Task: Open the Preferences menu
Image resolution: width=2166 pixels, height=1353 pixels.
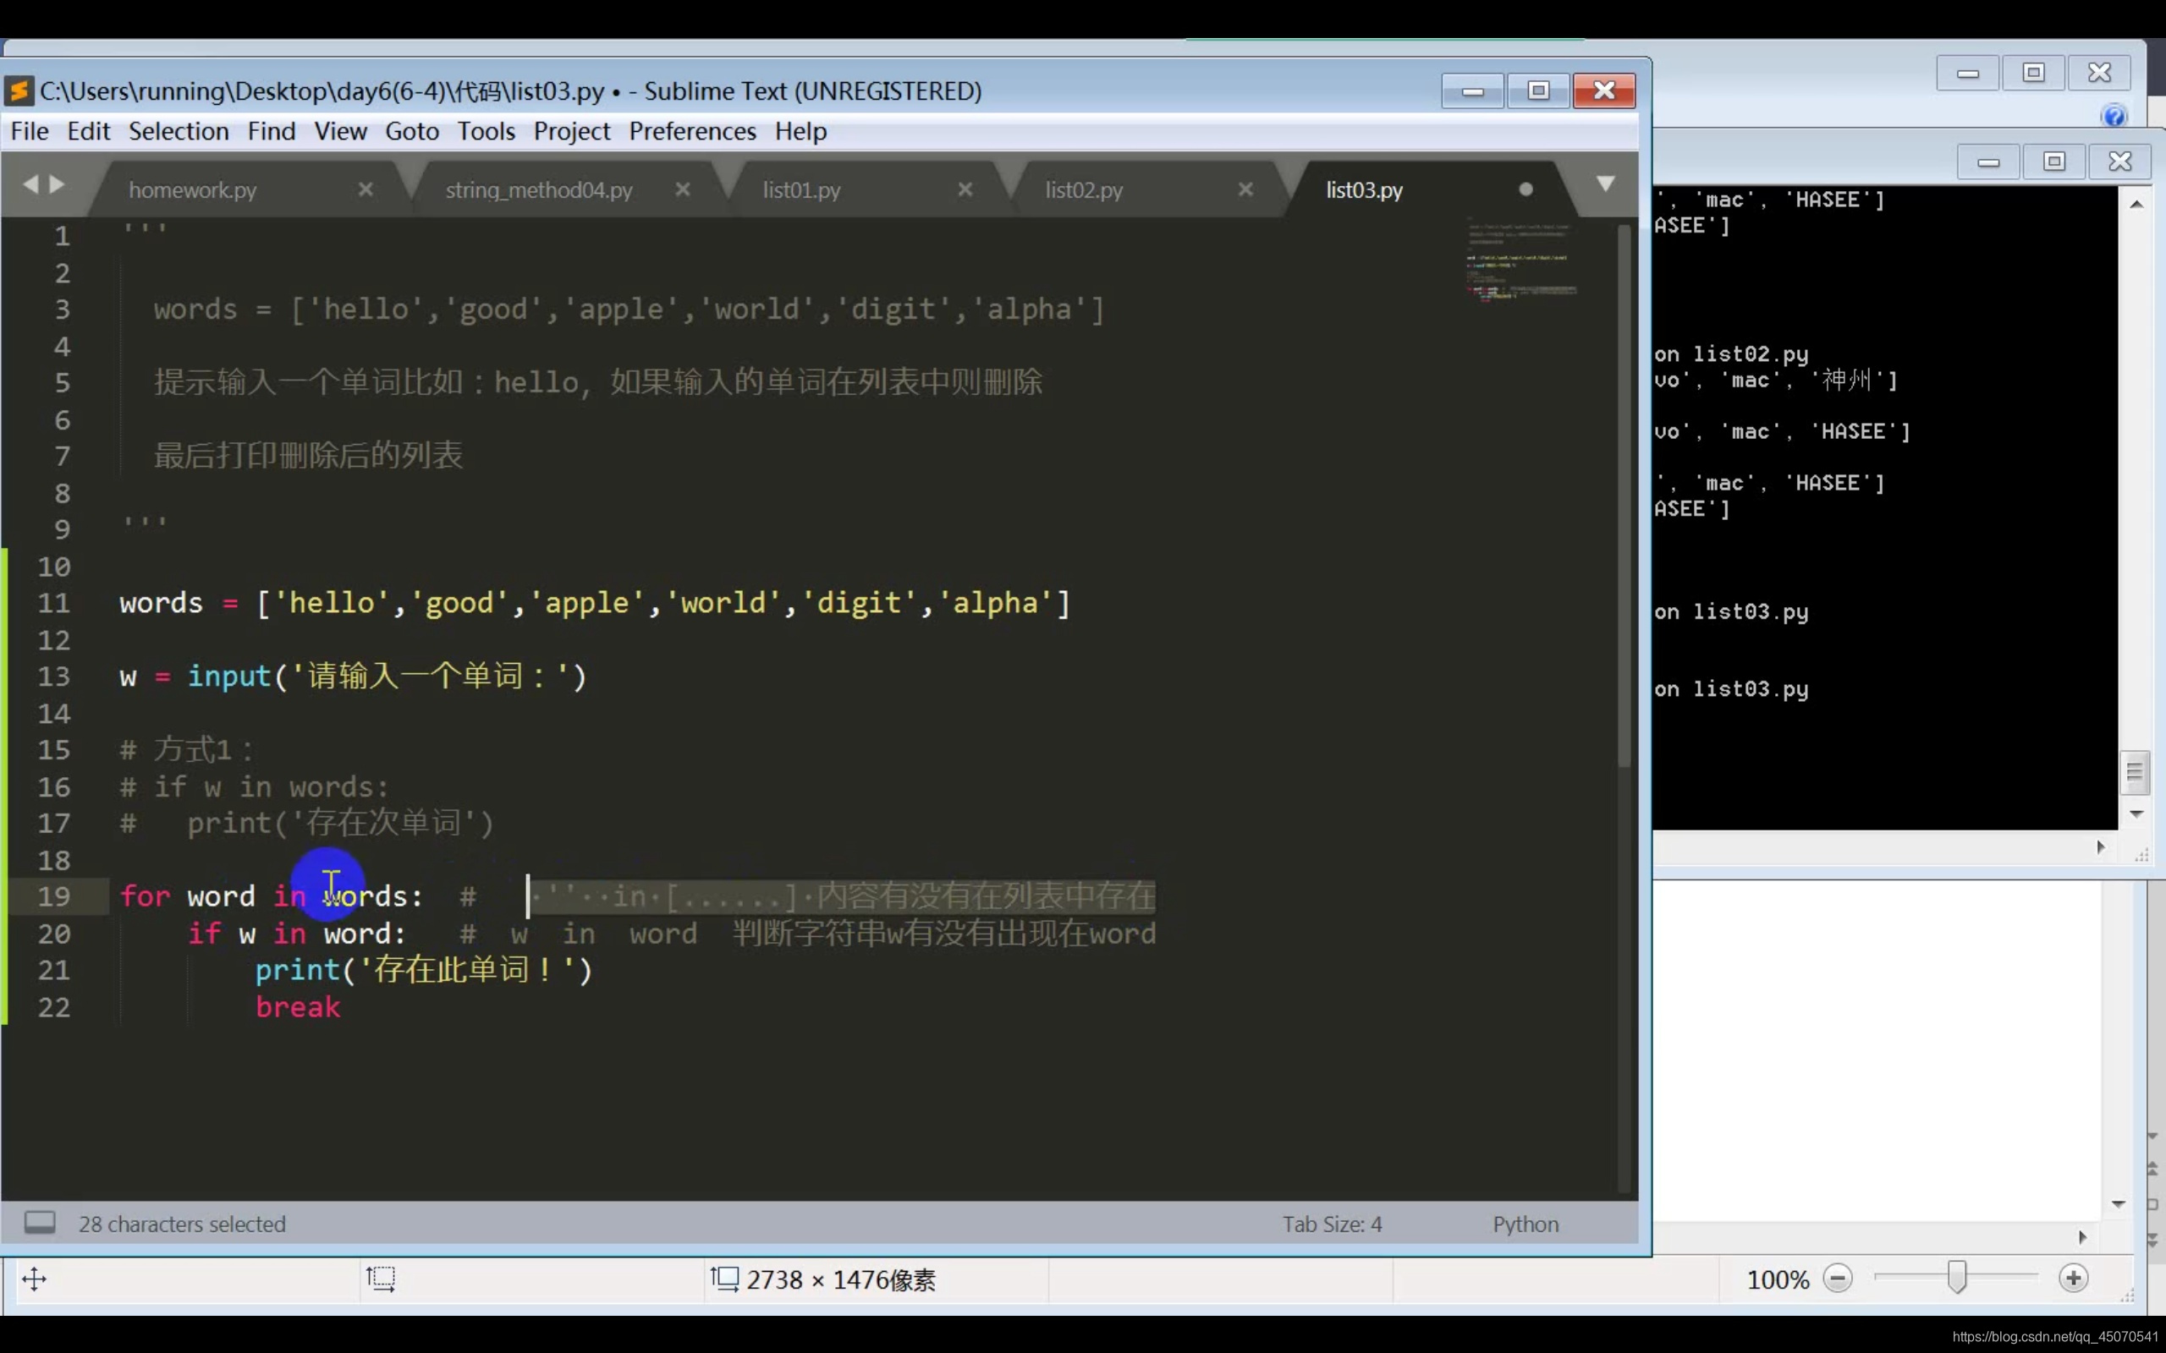Action: pos(692,132)
